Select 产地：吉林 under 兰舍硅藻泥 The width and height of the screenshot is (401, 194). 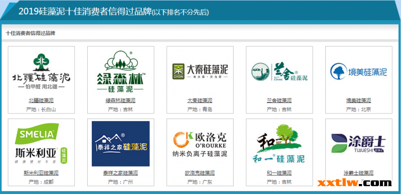pos(279,109)
